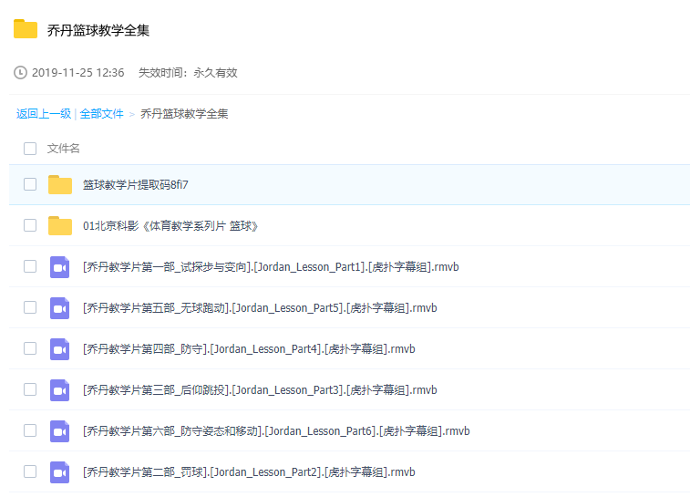
Task: Click the large 乔丹篮球教学全集 folder icon at top
Action: click(26, 29)
